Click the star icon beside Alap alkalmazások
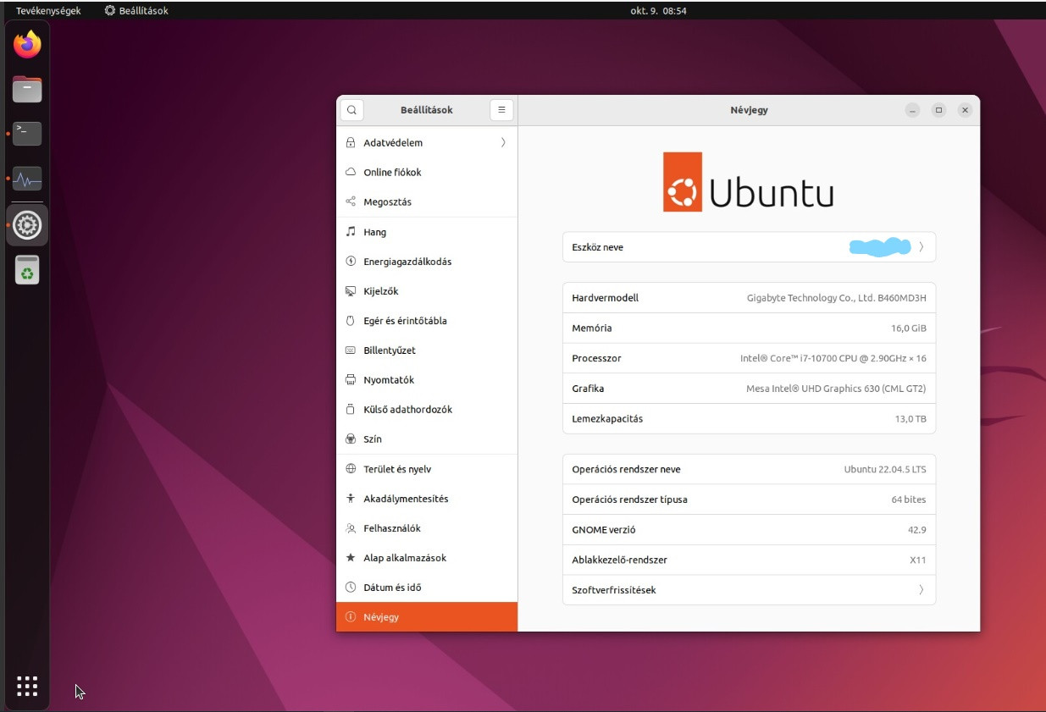This screenshot has height=712, width=1046. click(x=351, y=557)
